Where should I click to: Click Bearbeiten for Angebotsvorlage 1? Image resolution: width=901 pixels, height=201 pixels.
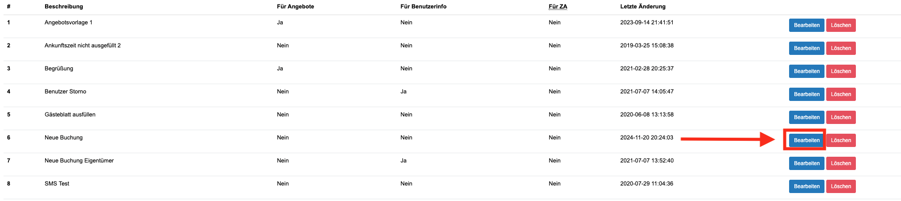point(806,25)
